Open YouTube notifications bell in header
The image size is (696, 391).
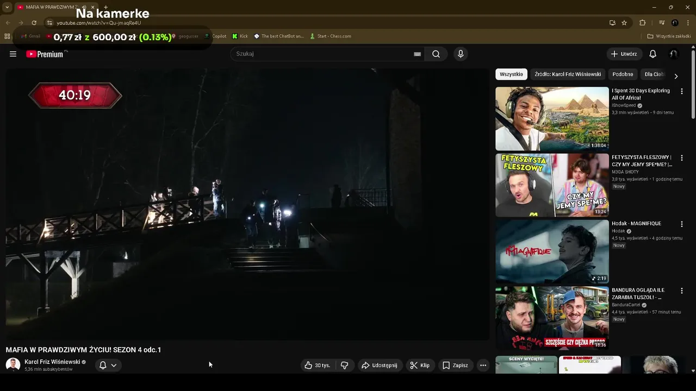[x=652, y=54]
